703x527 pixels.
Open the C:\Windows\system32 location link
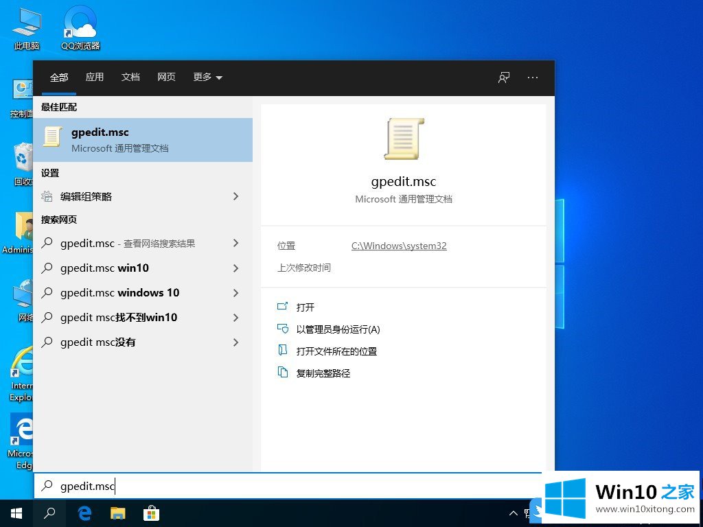point(399,246)
